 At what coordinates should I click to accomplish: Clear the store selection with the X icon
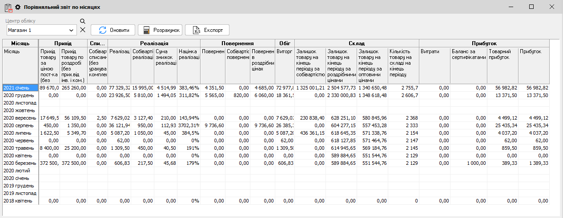coord(82,30)
